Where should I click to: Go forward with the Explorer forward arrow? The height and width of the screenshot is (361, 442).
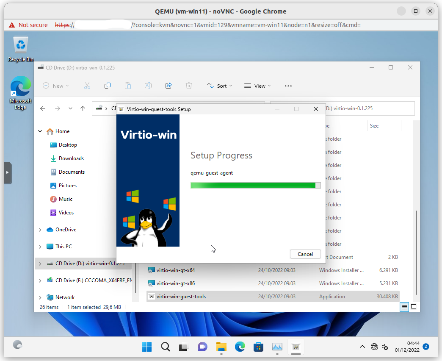58,108
